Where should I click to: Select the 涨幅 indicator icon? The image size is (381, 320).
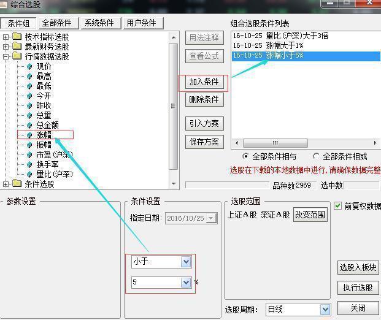(x=29, y=135)
